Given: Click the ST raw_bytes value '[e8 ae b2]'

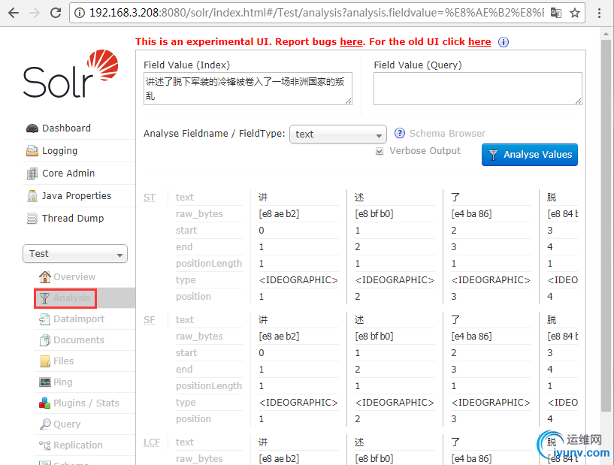Looking at the screenshot, I should (279, 214).
